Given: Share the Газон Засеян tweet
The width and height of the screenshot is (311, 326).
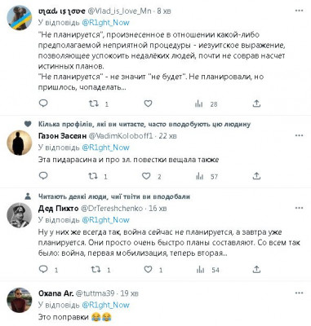Looking at the screenshot, I should (256, 176).
